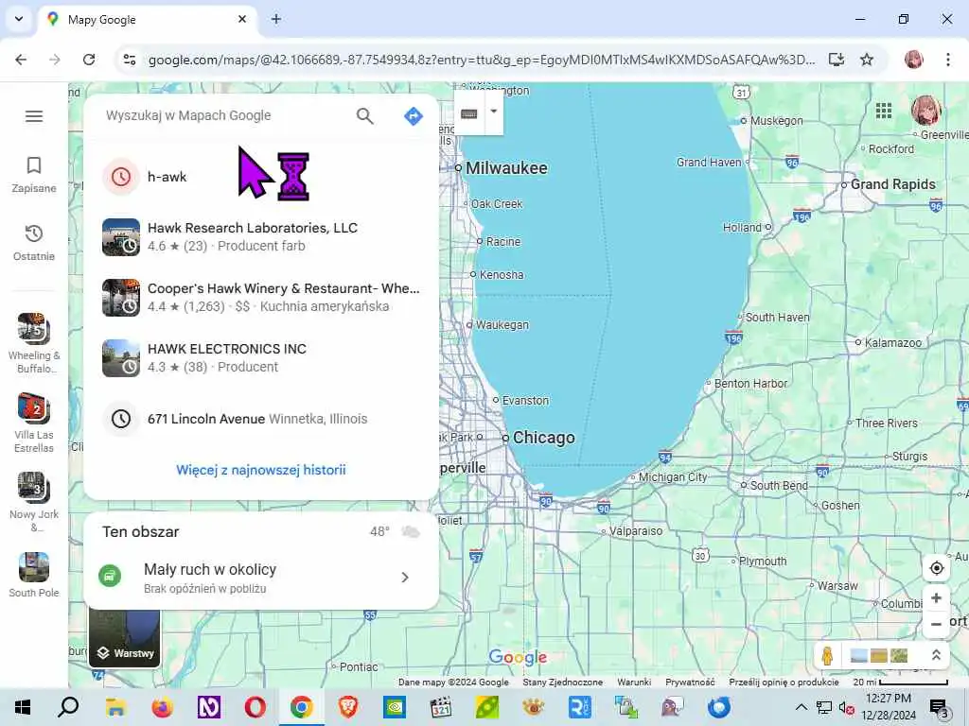Open directions with the blue arrow icon

point(414,115)
